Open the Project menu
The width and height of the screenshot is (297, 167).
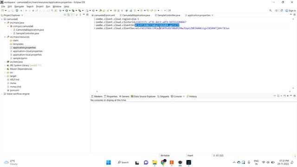[39, 6]
